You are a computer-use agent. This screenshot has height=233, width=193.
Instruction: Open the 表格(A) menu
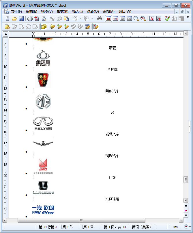click(x=109, y=12)
